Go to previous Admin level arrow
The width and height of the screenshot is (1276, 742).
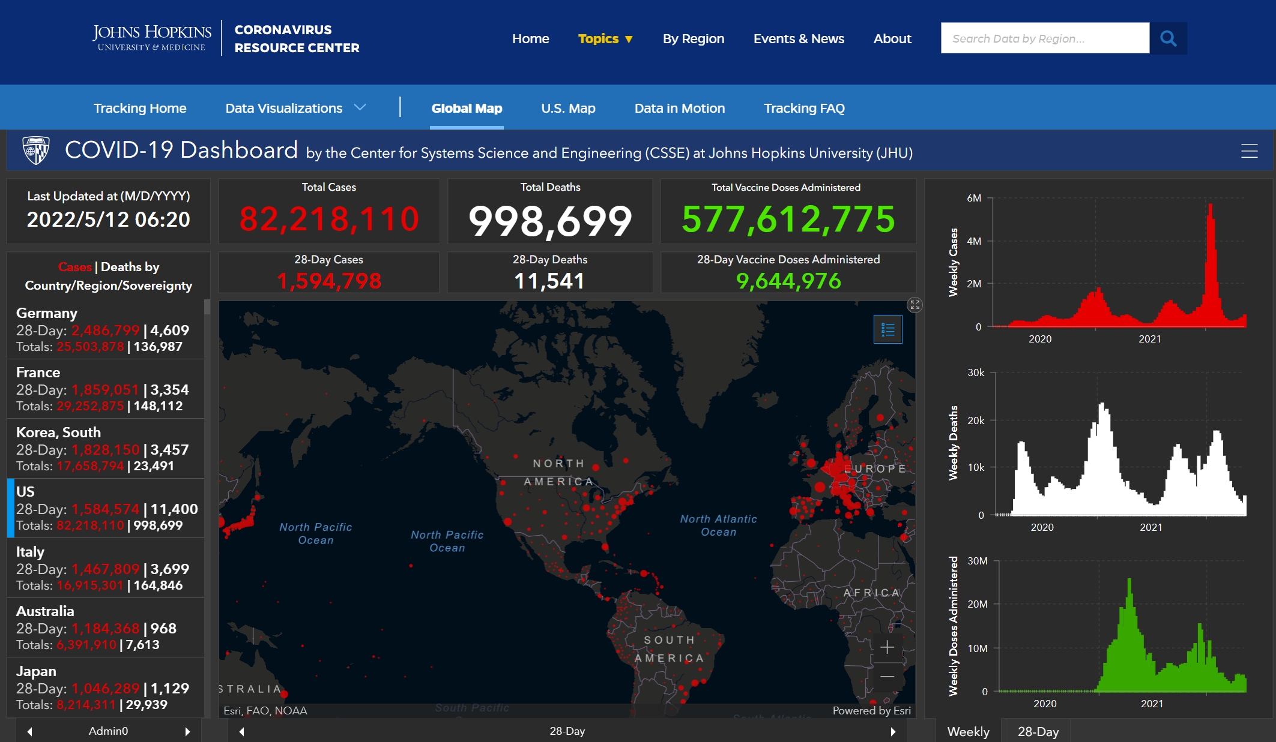click(29, 731)
